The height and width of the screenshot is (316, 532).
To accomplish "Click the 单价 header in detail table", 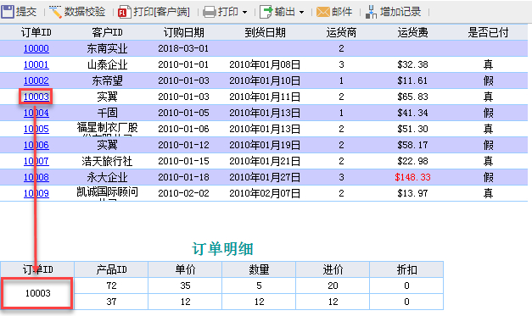I will [x=185, y=269].
